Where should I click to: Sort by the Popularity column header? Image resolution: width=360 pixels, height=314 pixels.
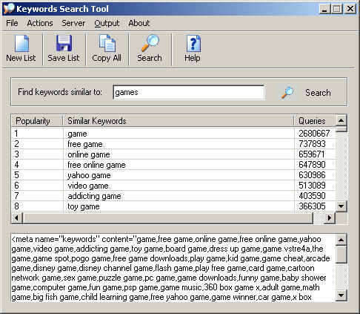37,121
